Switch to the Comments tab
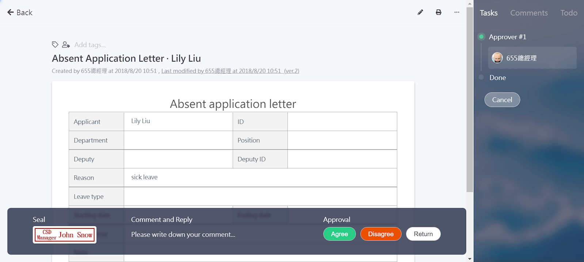Viewport: 584px width, 262px height. click(529, 13)
